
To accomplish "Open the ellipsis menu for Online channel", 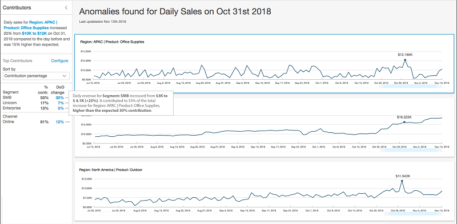I will tap(67, 122).
